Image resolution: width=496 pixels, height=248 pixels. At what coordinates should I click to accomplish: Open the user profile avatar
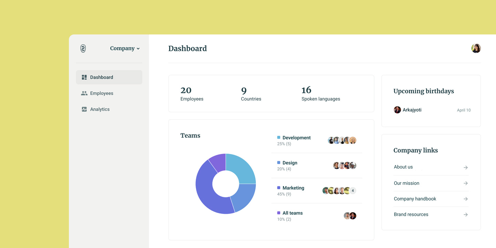[476, 48]
